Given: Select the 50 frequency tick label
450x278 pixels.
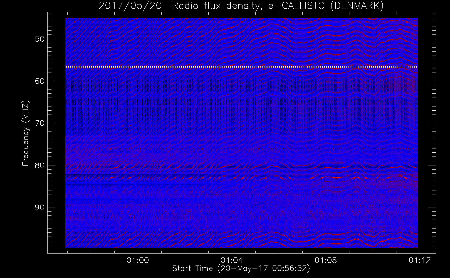Looking at the screenshot, I should (40, 39).
